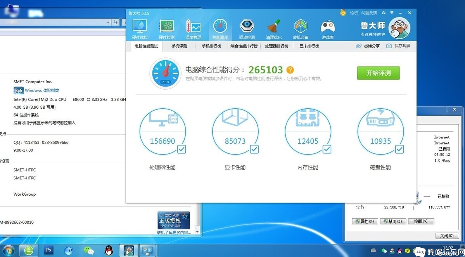
Task: Open QQ penguin on the taskbar
Action: tap(109, 250)
